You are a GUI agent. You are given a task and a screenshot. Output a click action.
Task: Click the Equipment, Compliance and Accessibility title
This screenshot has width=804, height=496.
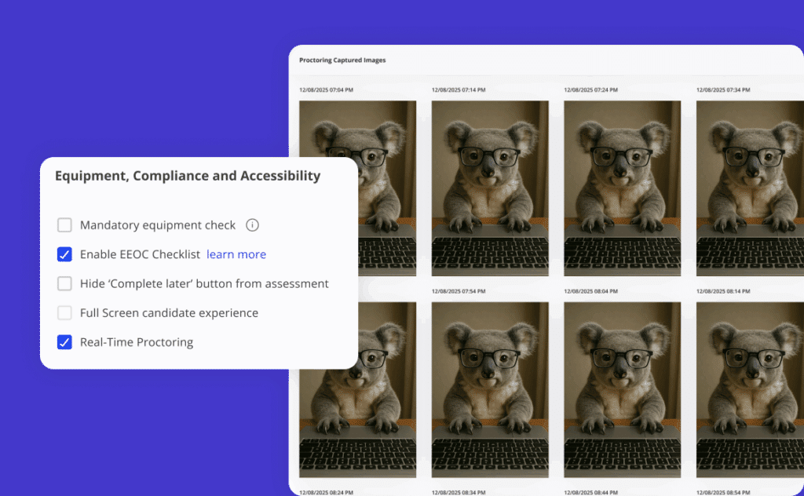(x=187, y=176)
